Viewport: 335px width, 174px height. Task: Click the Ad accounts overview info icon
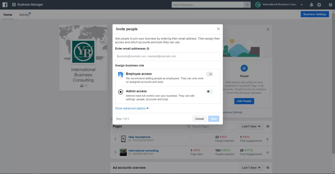coord(268,168)
